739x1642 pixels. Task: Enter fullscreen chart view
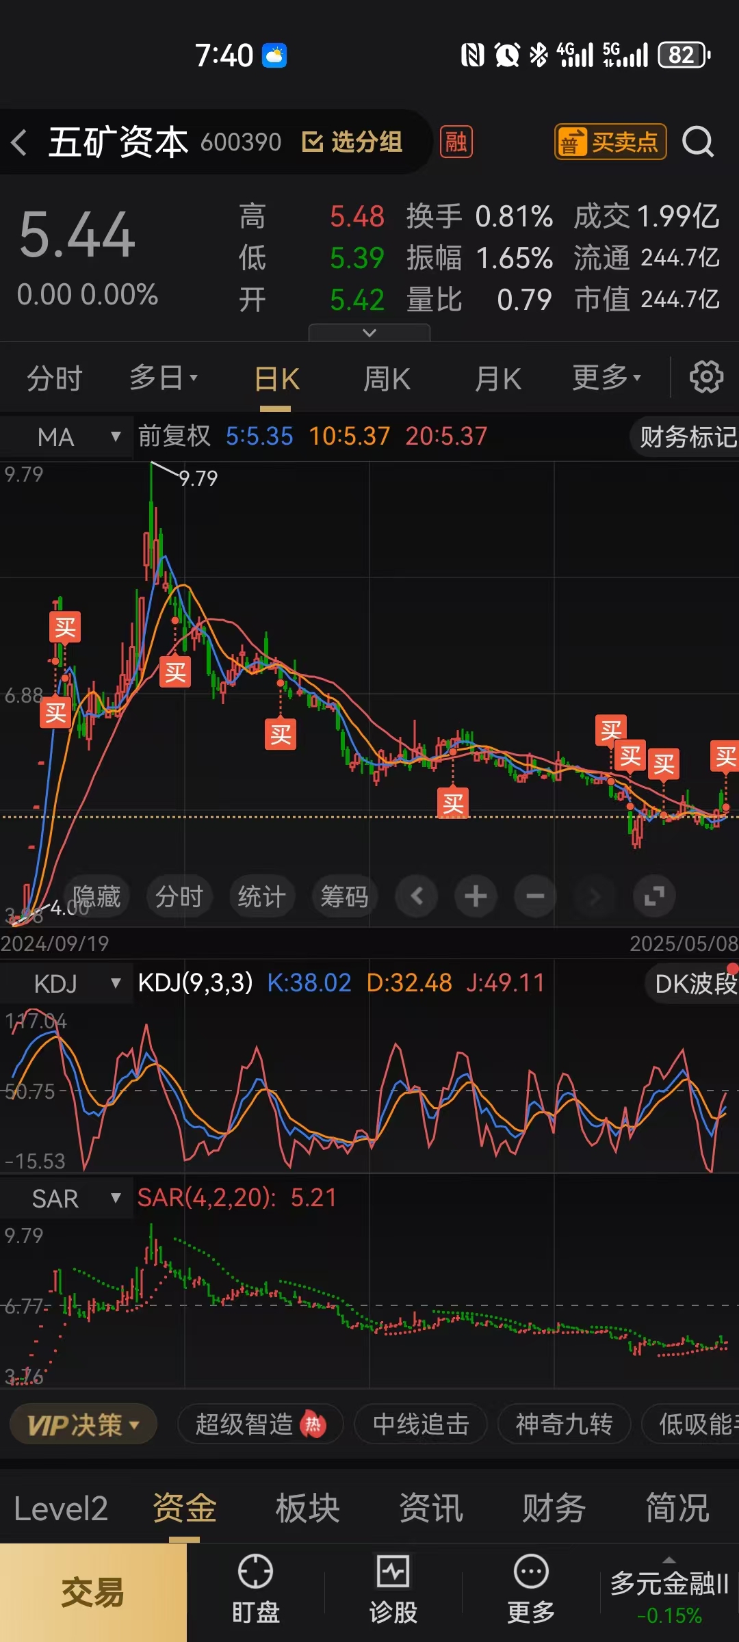click(654, 896)
